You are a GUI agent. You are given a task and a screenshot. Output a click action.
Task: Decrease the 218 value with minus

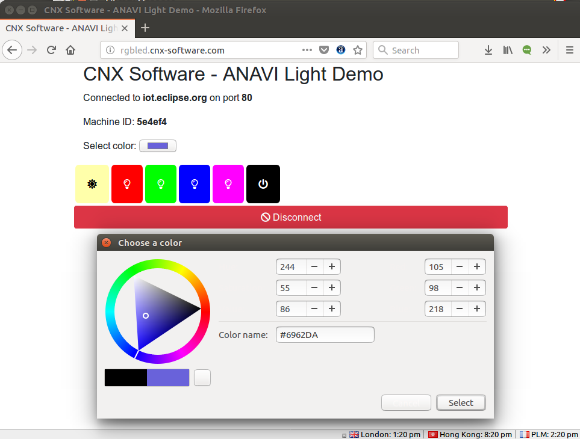click(460, 309)
